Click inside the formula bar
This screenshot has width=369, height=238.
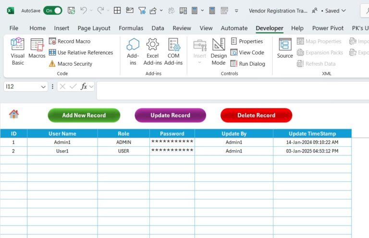pos(233,91)
